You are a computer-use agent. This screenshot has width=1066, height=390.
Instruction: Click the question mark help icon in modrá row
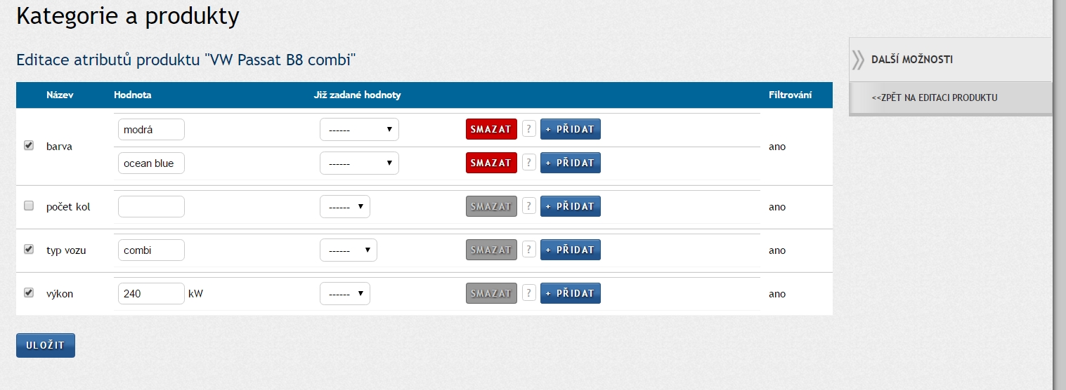click(529, 129)
